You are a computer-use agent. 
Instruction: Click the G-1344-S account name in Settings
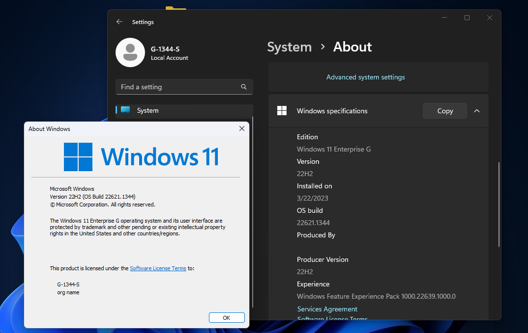tap(165, 49)
